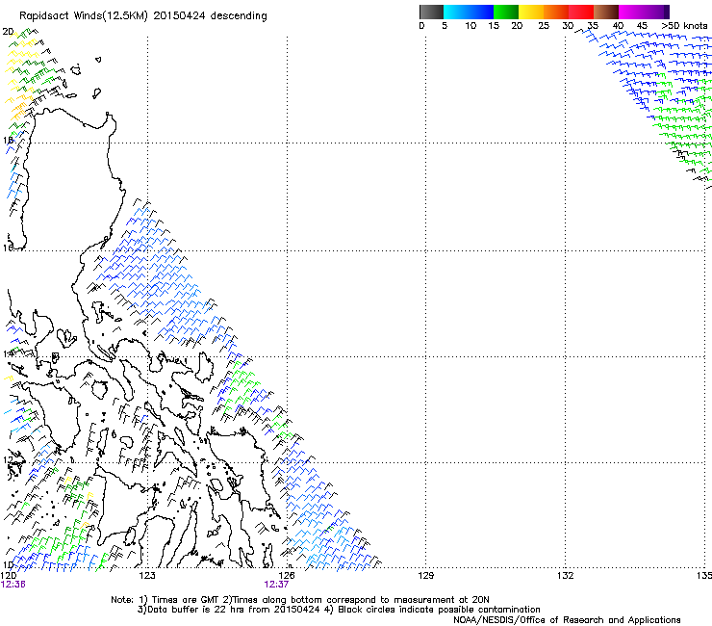Click the legend label '25'
This screenshot has width=712, height=626.
pyautogui.click(x=544, y=26)
